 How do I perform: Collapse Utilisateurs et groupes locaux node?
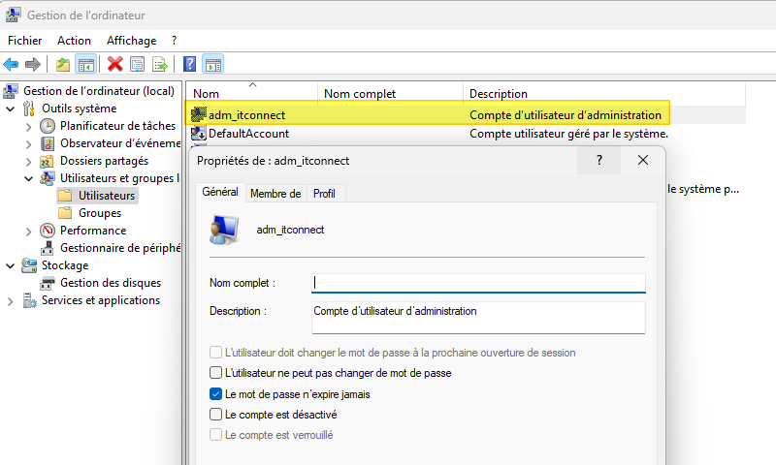[29, 179]
